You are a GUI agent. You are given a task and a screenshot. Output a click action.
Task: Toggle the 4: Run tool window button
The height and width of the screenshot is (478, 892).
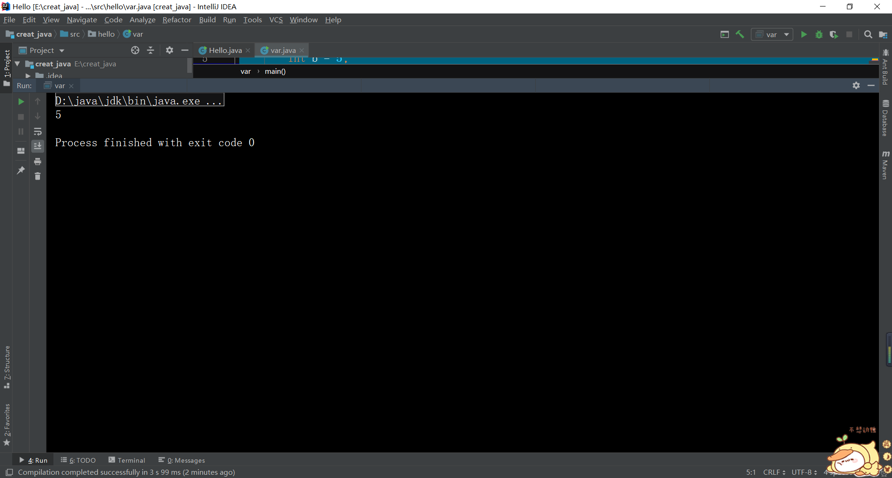[x=33, y=460]
